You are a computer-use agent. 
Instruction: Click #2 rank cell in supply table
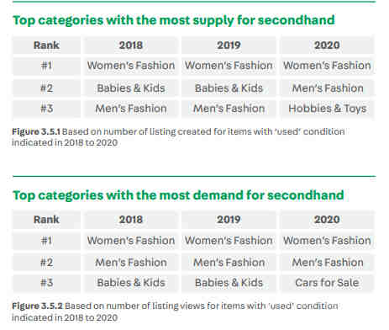coord(46,88)
